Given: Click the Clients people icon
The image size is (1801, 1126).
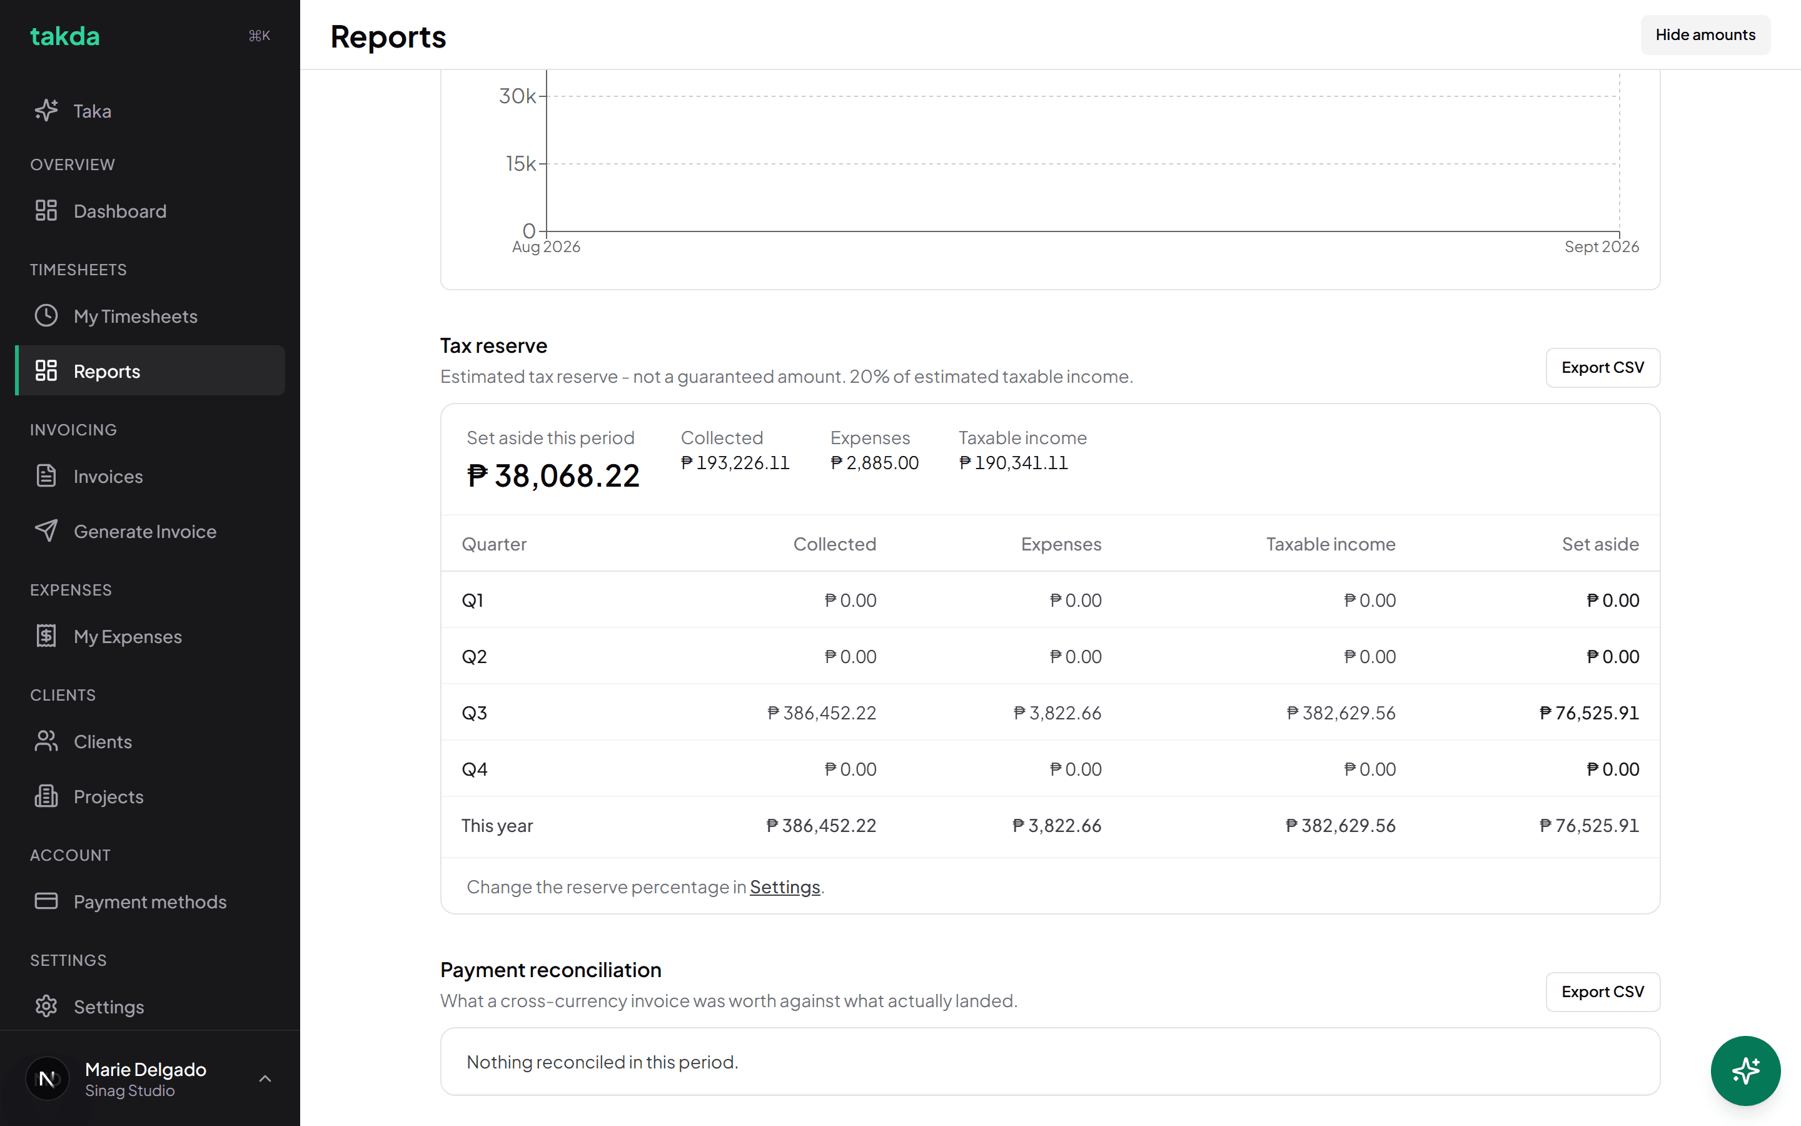Looking at the screenshot, I should pyautogui.click(x=46, y=741).
